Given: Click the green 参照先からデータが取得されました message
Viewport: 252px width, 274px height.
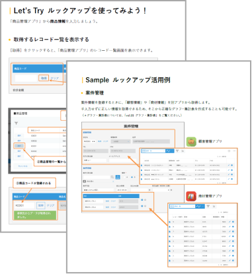Looking at the screenshot, I should tap(35, 215).
